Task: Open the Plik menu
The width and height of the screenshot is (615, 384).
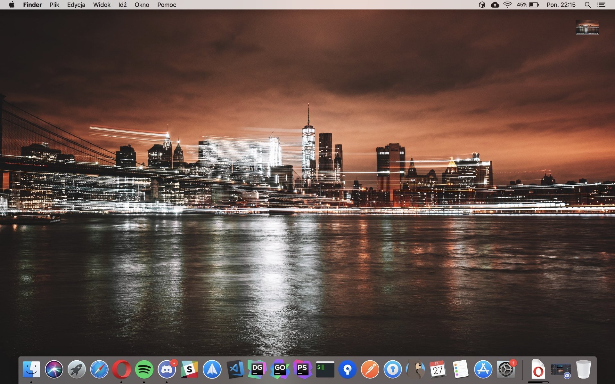Action: [54, 5]
